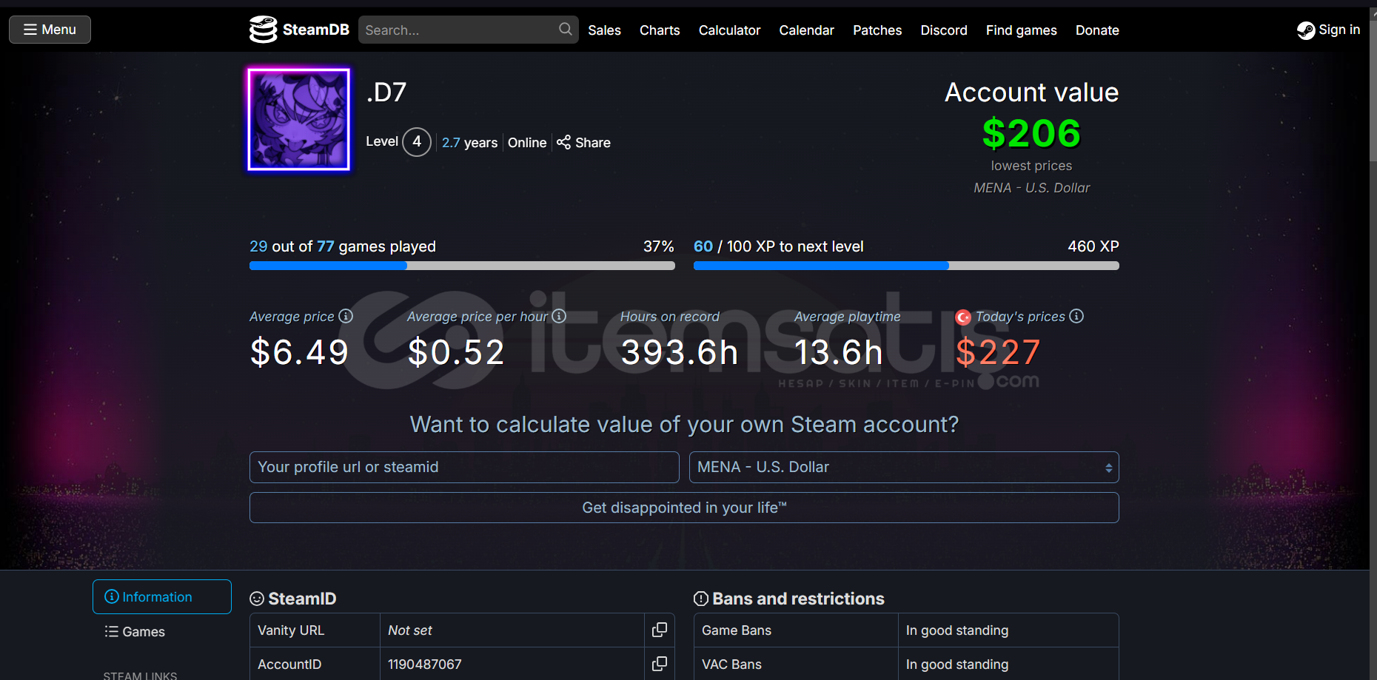The image size is (1377, 680).
Task: Click the XP to next level bar
Action: 906,266
